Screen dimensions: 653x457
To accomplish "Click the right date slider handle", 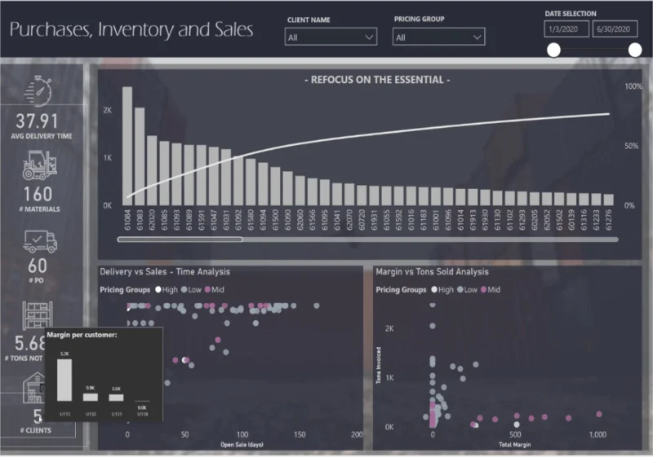I will click(x=635, y=50).
